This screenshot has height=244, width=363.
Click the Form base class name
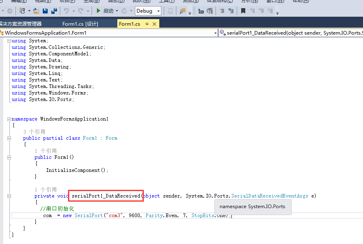(x=112, y=138)
